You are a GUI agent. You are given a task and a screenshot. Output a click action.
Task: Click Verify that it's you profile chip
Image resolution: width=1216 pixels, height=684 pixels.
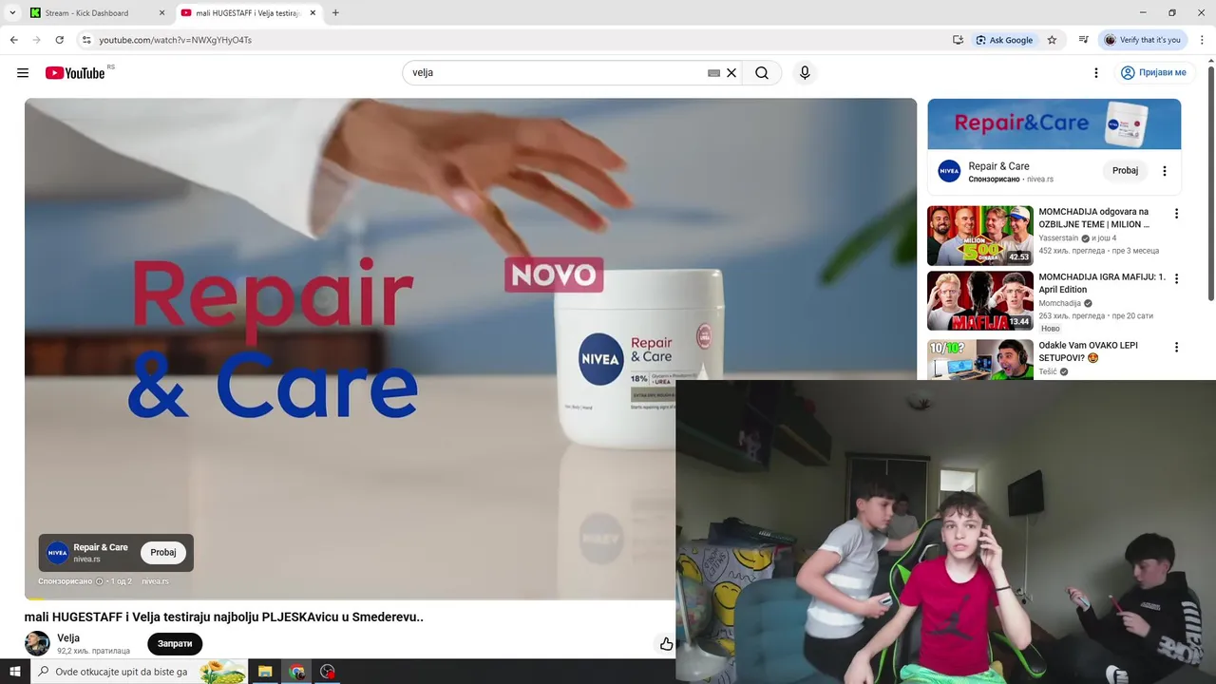[x=1143, y=40]
